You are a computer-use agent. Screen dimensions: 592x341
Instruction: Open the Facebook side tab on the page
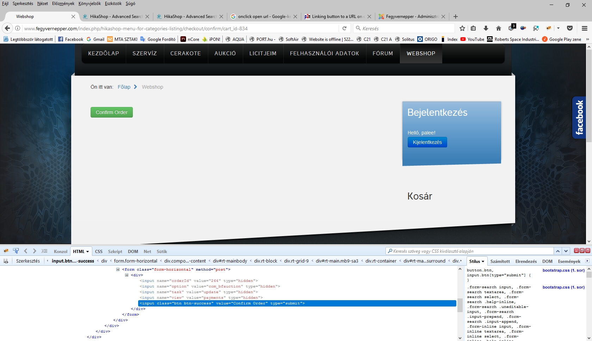pyautogui.click(x=579, y=118)
